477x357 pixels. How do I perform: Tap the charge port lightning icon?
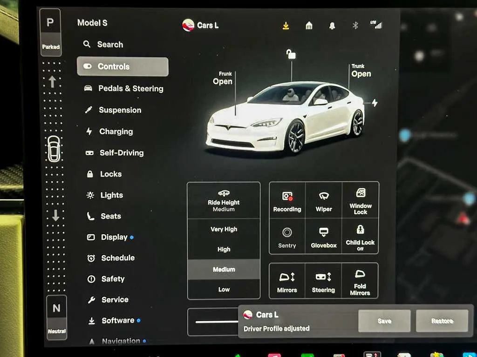(x=375, y=103)
